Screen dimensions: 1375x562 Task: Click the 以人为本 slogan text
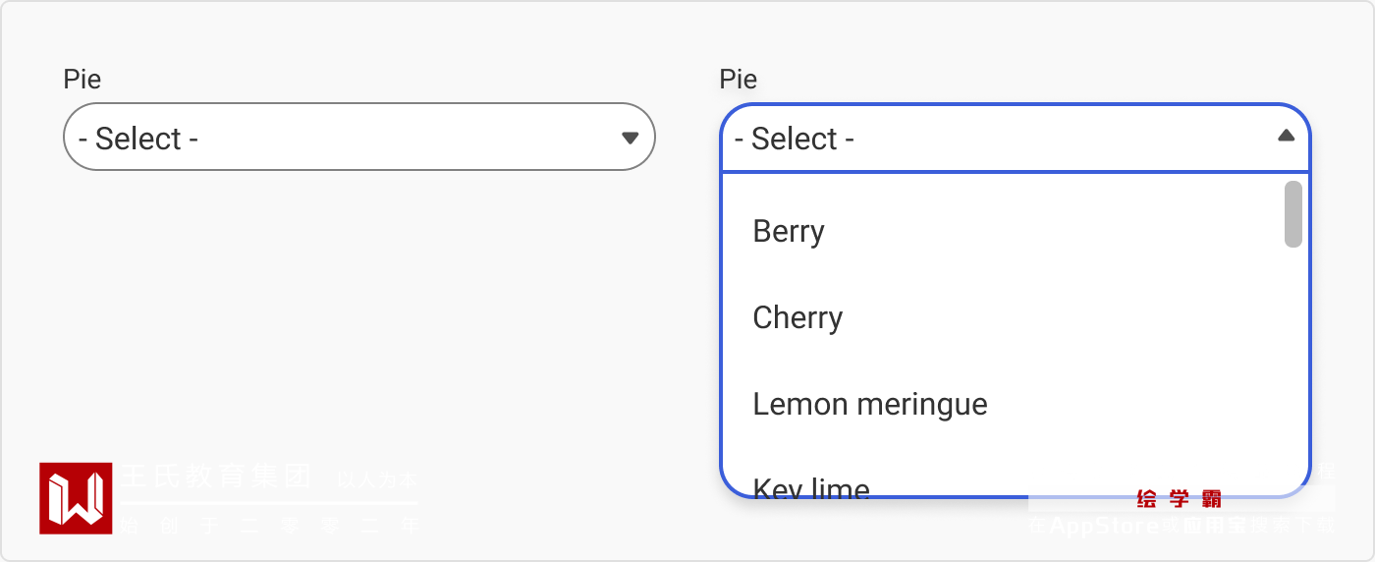tap(377, 480)
